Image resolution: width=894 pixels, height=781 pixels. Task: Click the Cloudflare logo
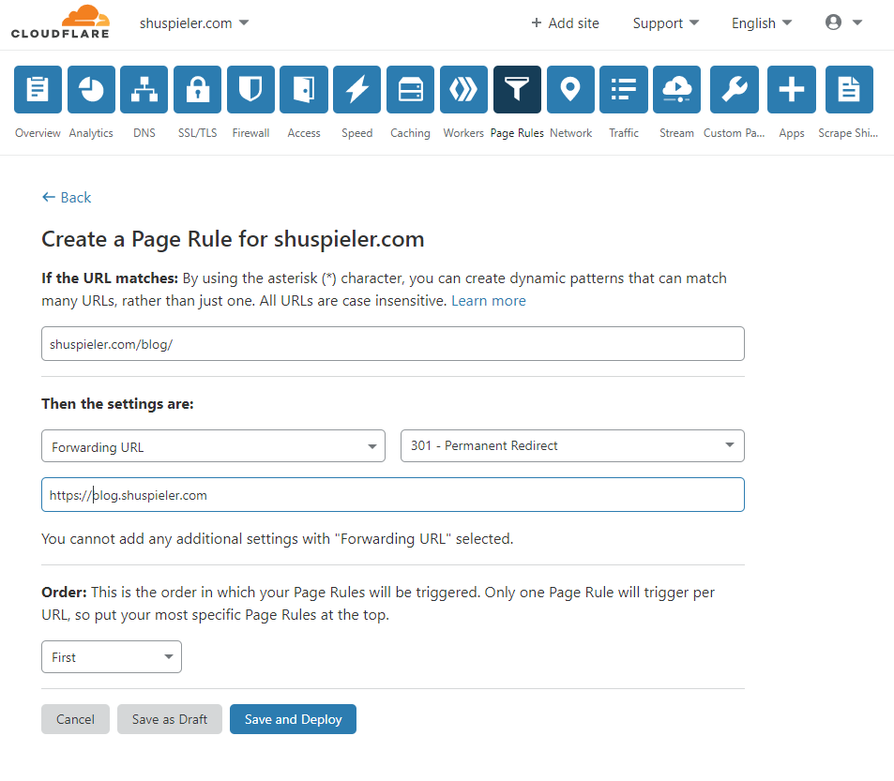60,23
